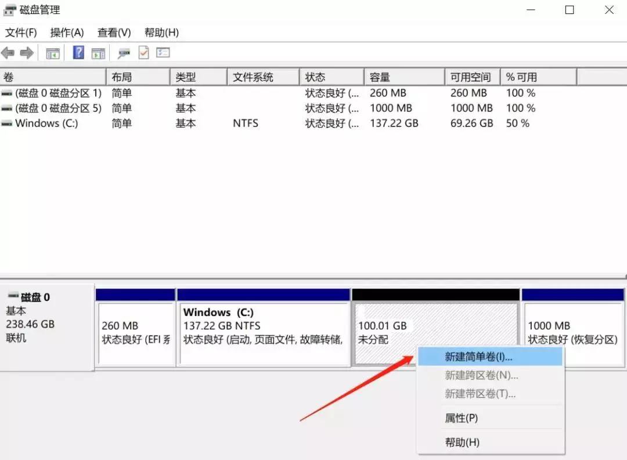Open Help using the blue question mark icon

[x=78, y=52]
